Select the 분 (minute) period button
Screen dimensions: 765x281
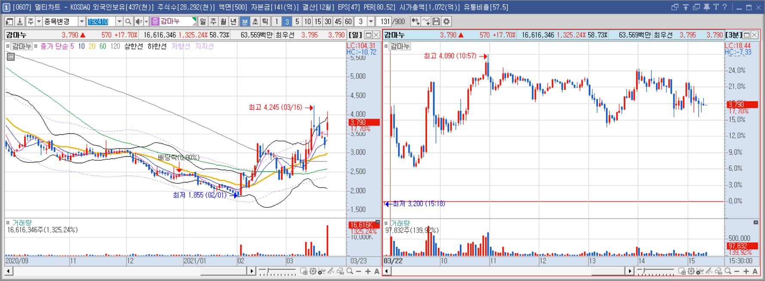coord(245,21)
